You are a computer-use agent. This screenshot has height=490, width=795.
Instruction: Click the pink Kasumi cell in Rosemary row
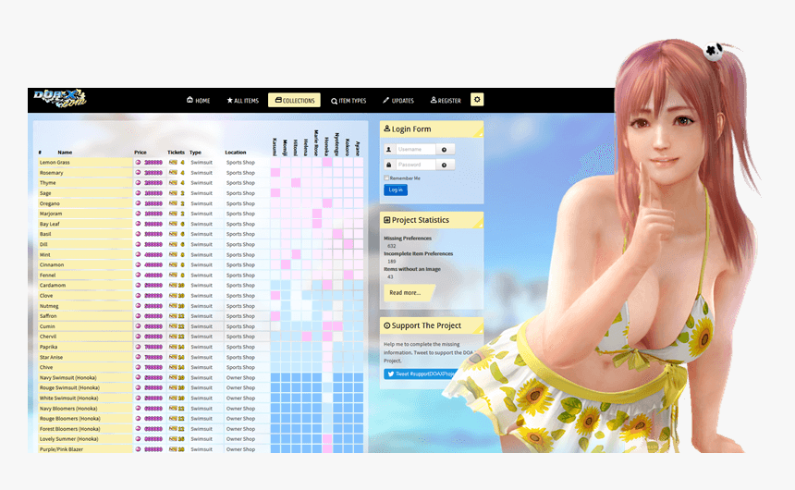[275, 173]
